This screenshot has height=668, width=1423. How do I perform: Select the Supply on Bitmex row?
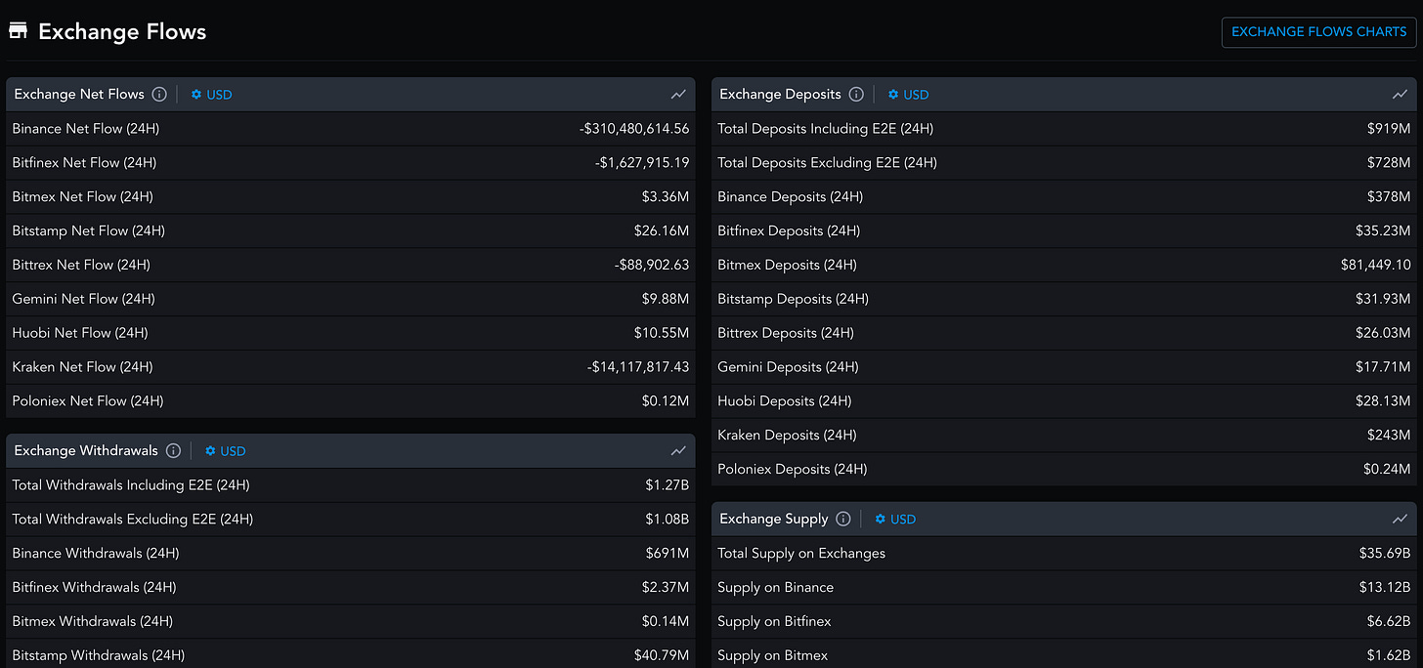[x=1064, y=655]
